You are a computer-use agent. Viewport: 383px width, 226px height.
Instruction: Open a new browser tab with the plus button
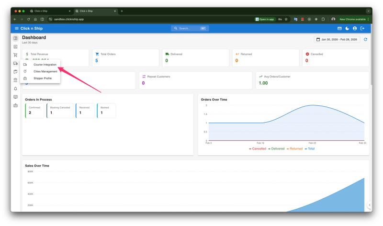tap(122, 11)
